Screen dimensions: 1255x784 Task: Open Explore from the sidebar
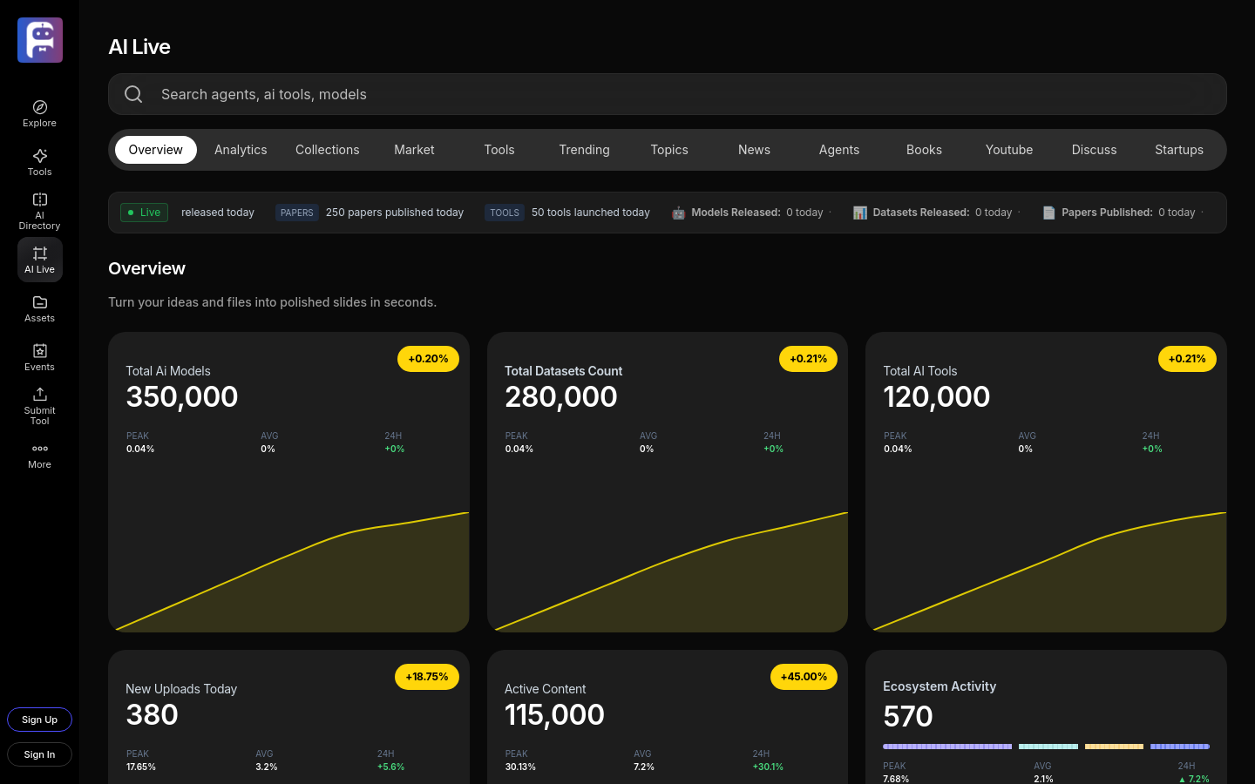[40, 114]
